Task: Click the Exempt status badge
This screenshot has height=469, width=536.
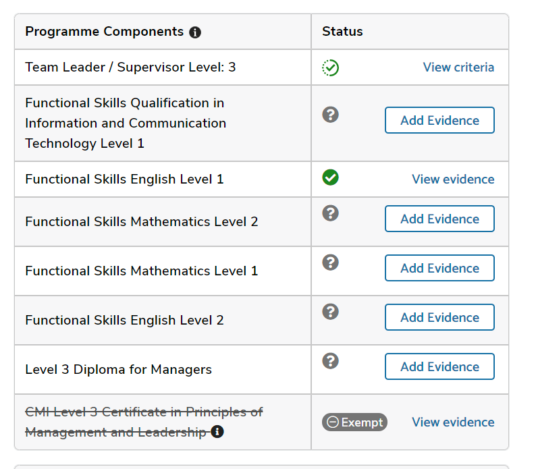Action: [x=354, y=422]
